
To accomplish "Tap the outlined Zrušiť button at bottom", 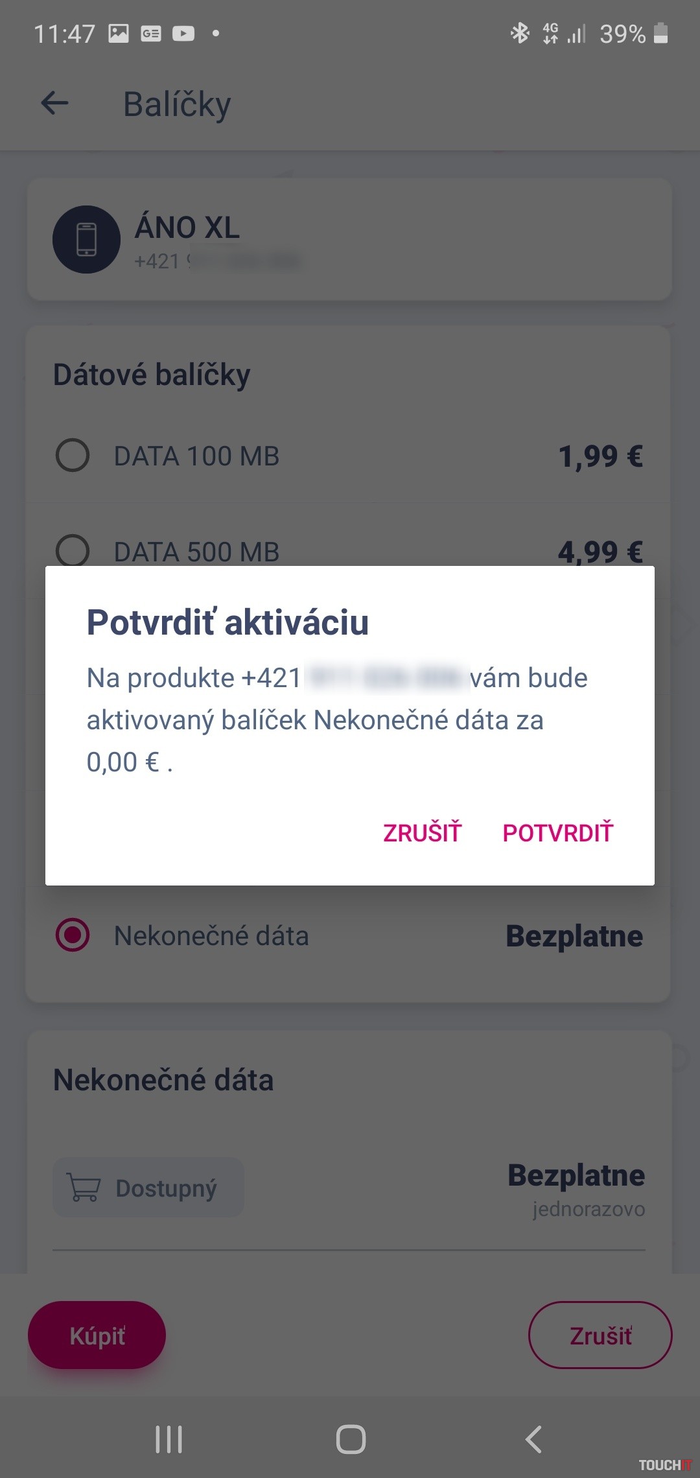I will (x=600, y=1335).
